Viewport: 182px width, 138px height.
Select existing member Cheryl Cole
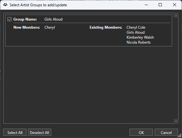click(136, 27)
